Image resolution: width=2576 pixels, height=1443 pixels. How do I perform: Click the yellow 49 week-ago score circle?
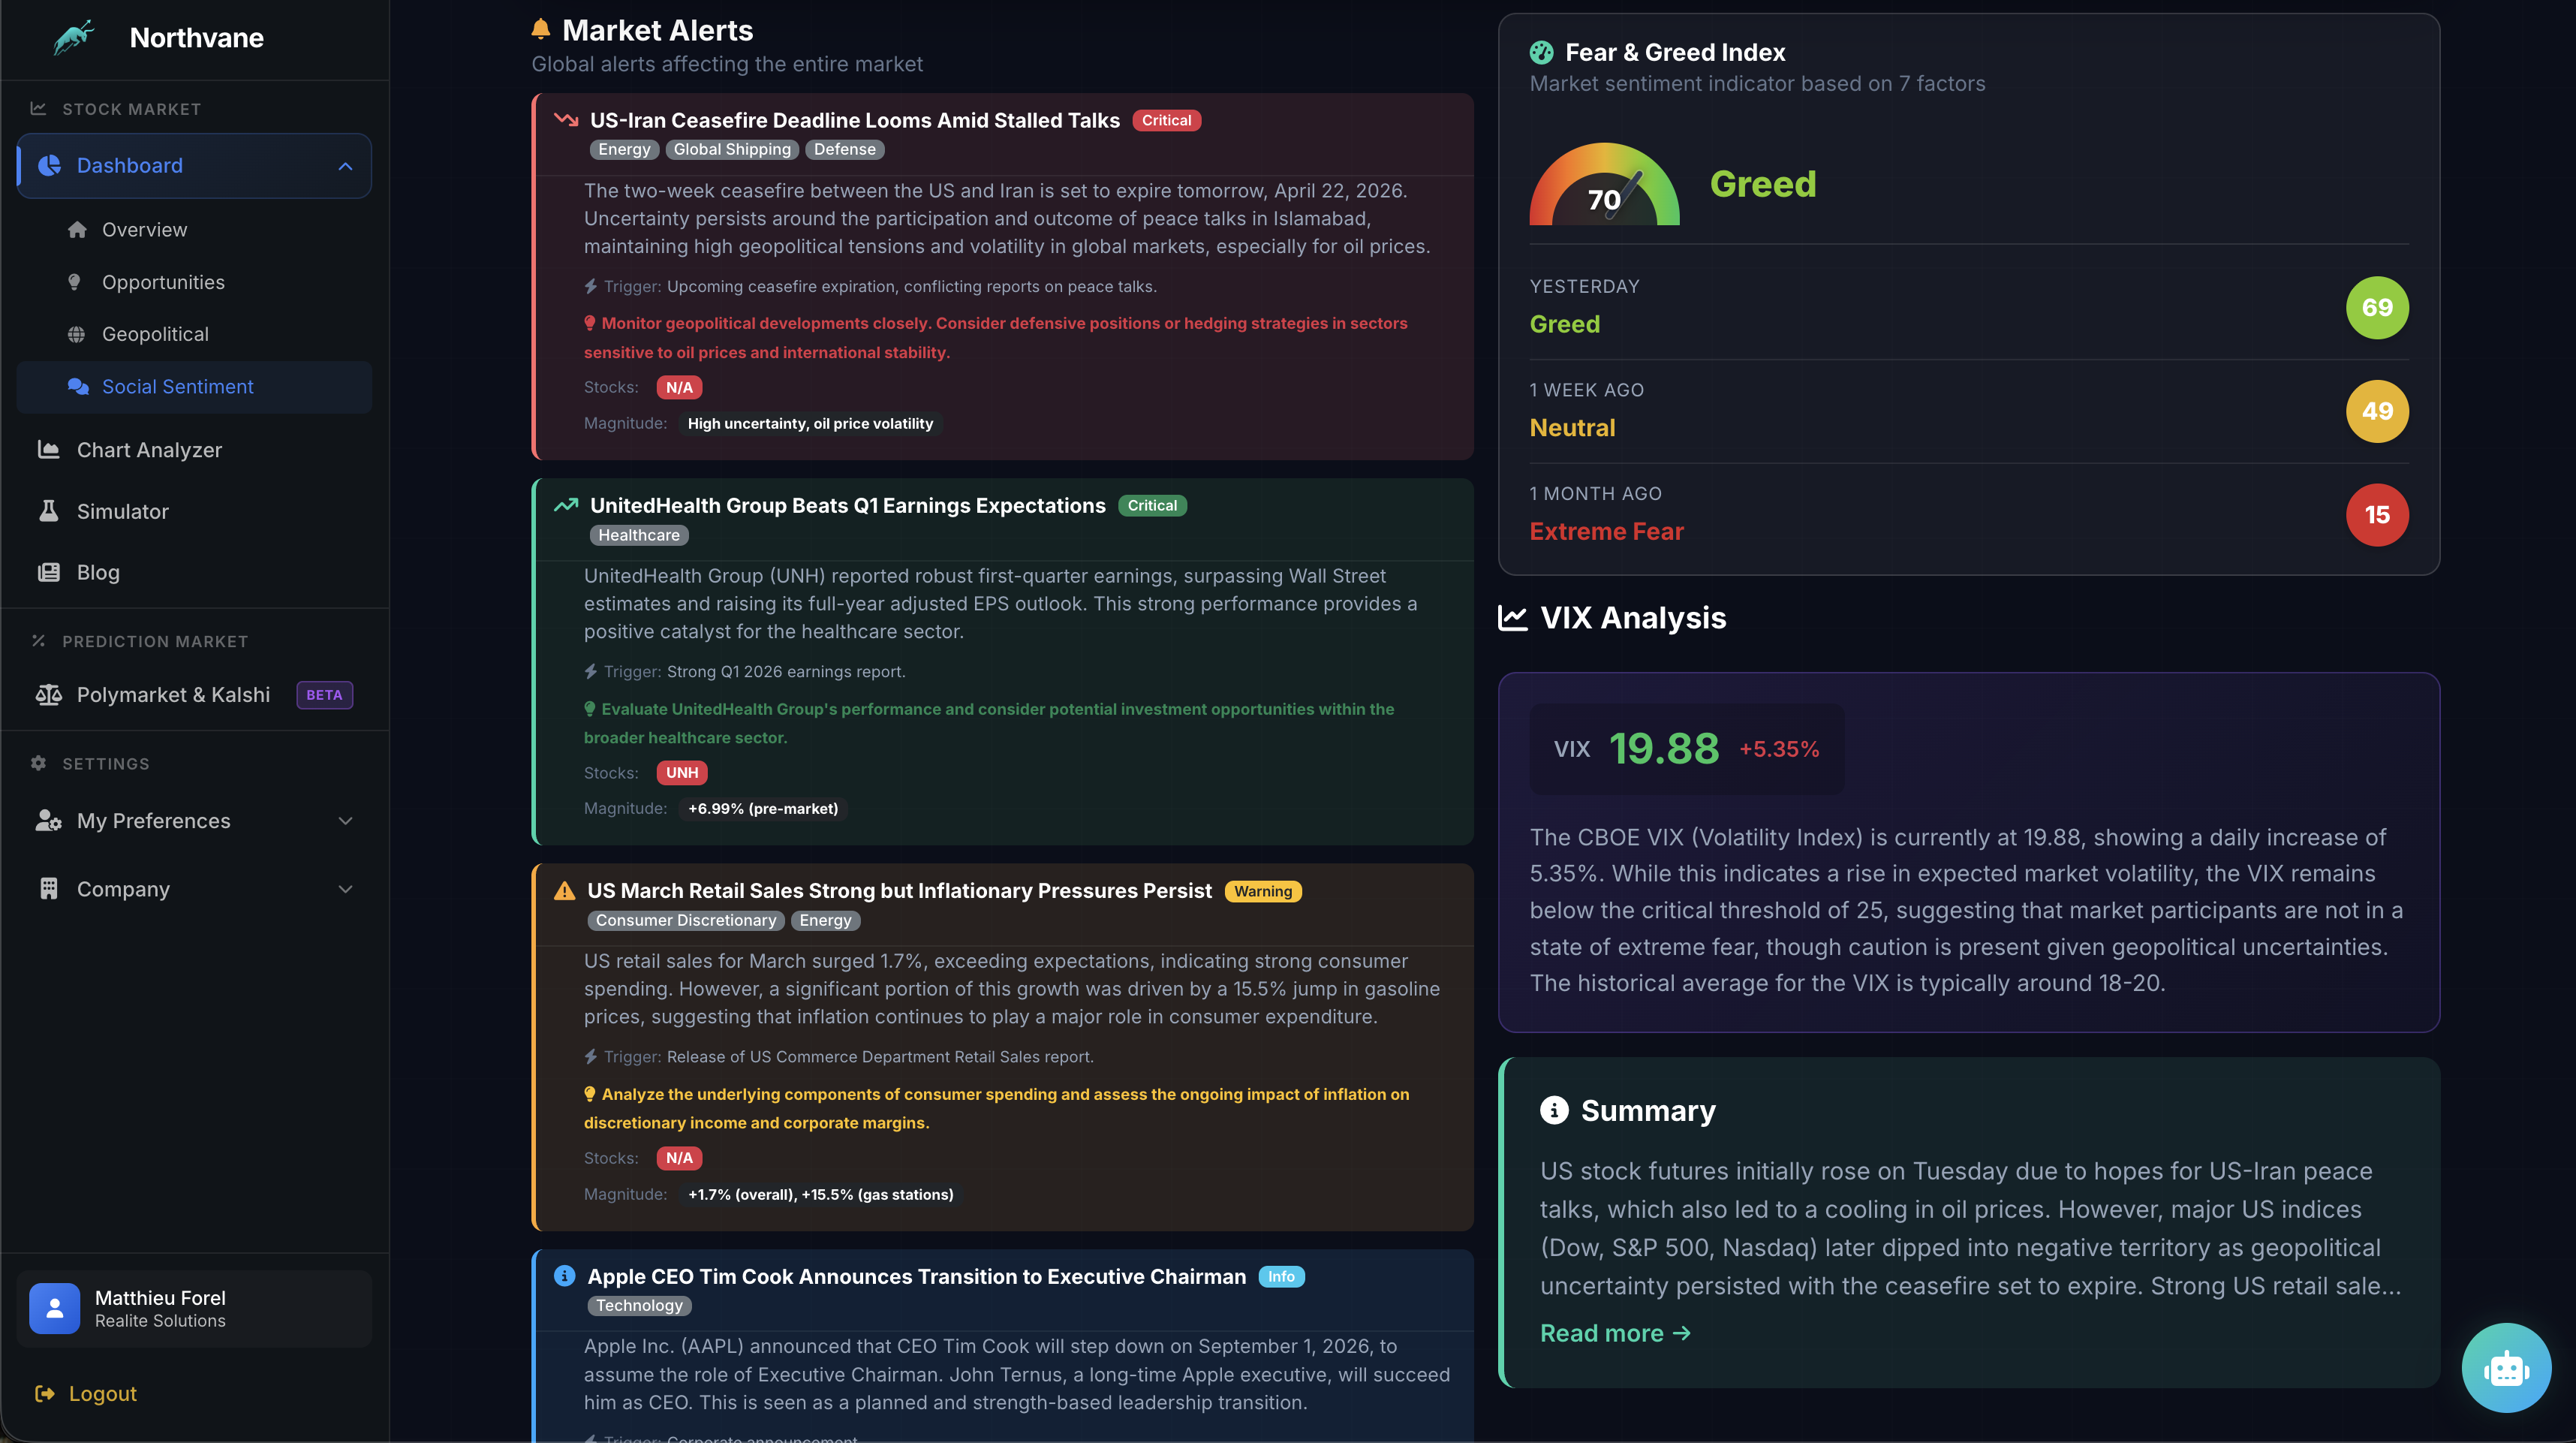pos(2377,411)
